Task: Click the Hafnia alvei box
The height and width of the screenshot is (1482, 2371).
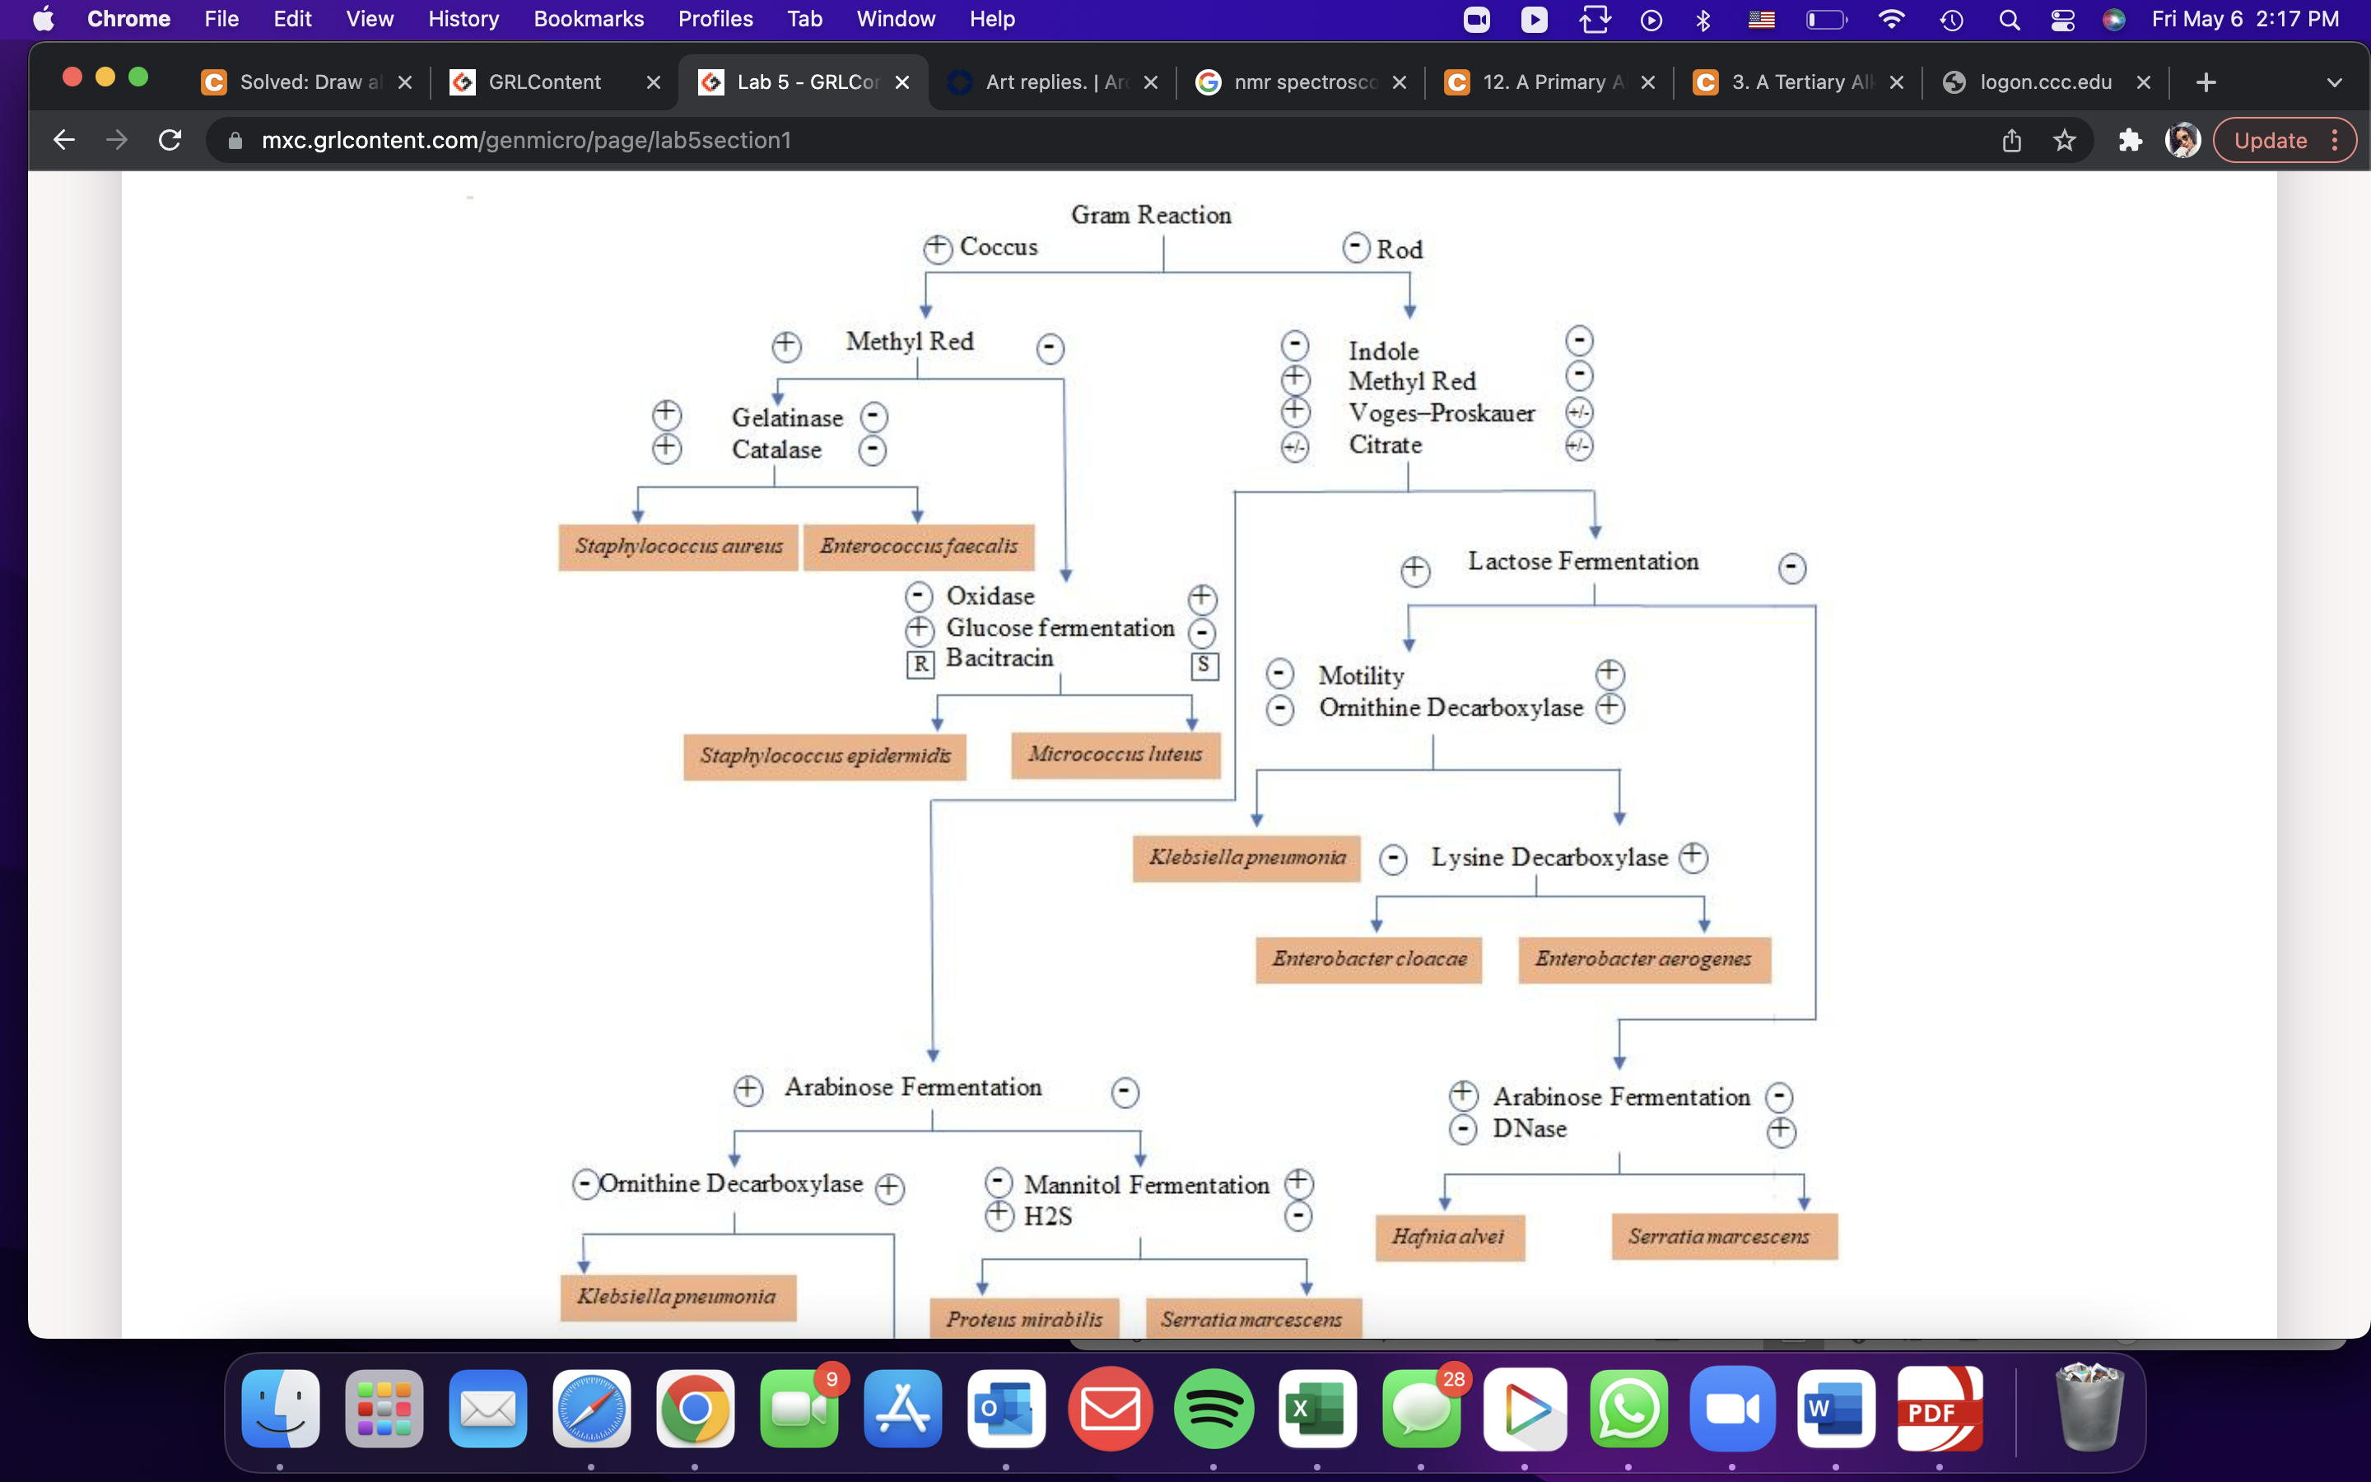Action: (1450, 1237)
